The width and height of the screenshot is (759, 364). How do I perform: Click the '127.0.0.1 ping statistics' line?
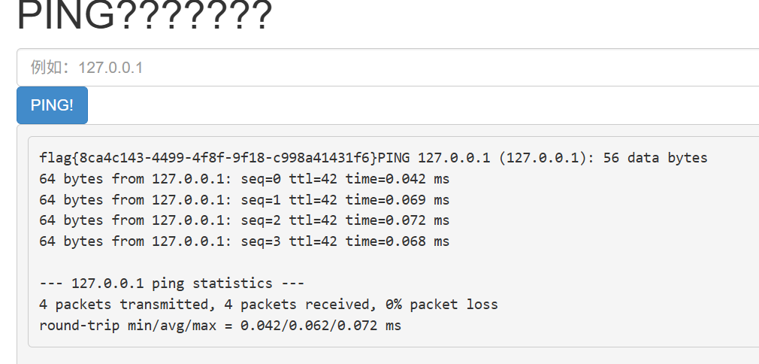click(x=172, y=284)
